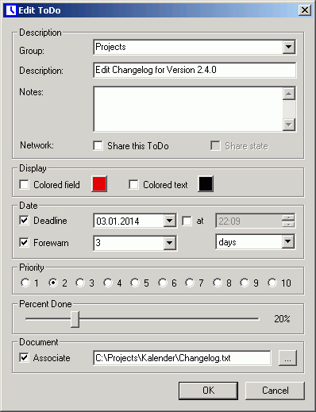Uncheck the Associate document checkbox
The height and width of the screenshot is (412, 316).
[24, 358]
